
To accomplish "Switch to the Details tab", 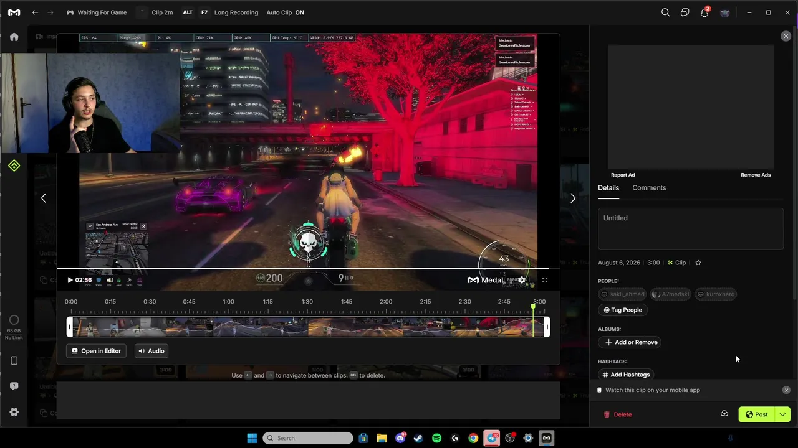I will 608,188.
